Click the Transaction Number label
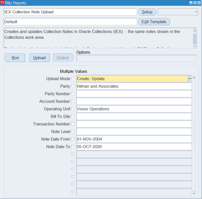202x199 pixels. (x=52, y=124)
